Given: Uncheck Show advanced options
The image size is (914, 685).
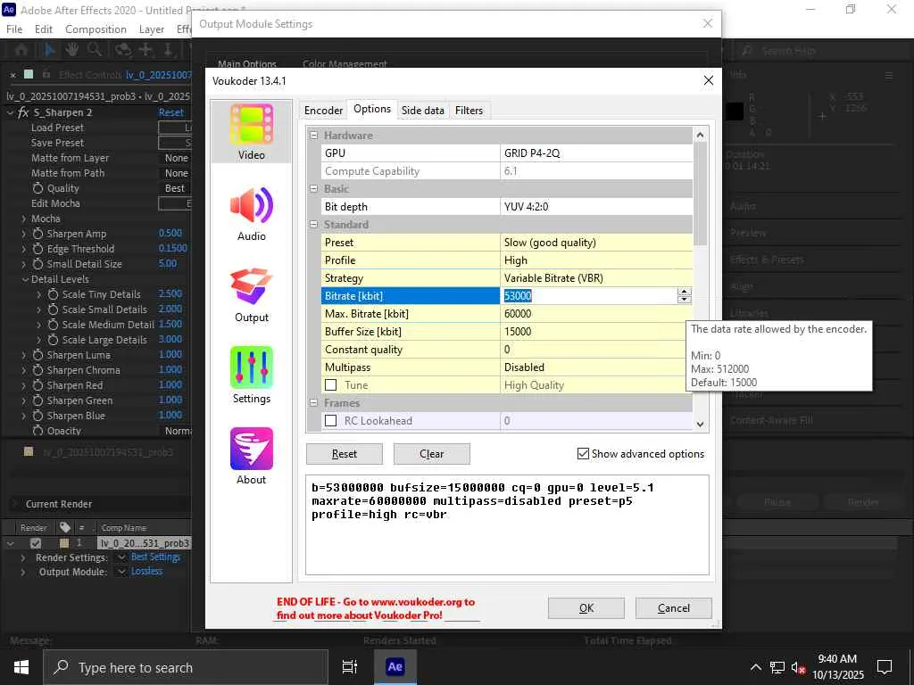Looking at the screenshot, I should point(583,454).
